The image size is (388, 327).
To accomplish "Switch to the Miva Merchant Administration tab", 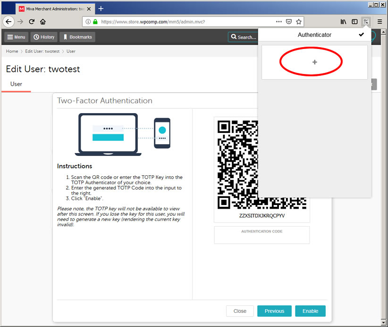I will [52, 8].
